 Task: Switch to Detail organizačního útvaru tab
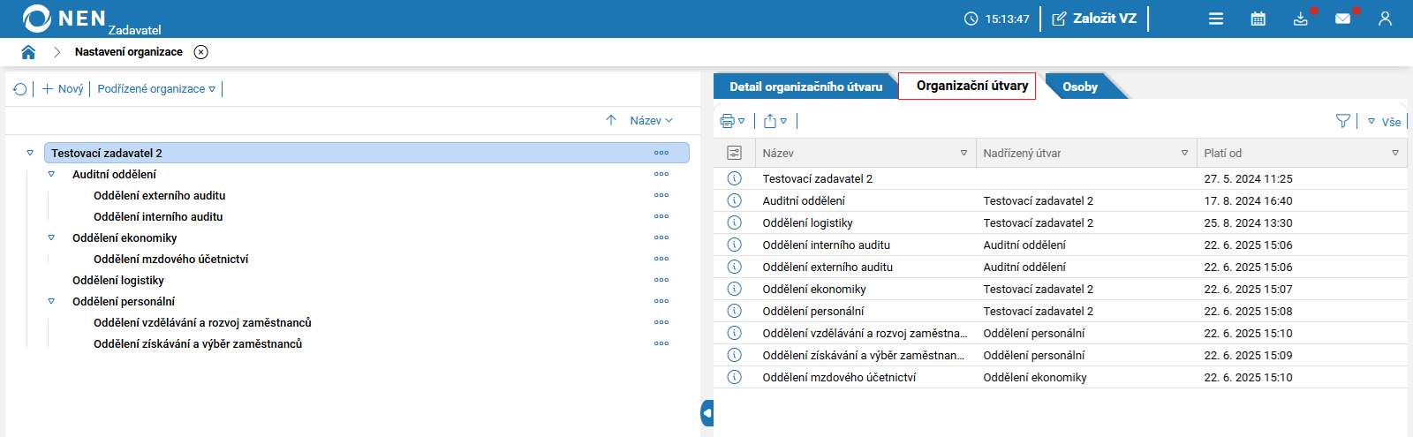805,87
